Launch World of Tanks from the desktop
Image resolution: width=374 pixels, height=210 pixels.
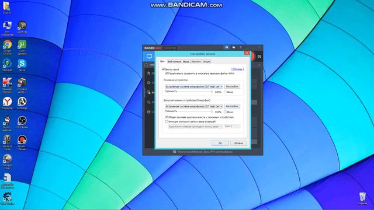tap(7, 142)
